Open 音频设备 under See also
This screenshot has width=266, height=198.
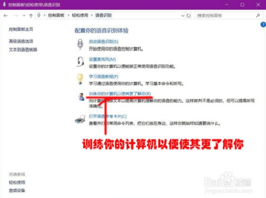(x=17, y=190)
